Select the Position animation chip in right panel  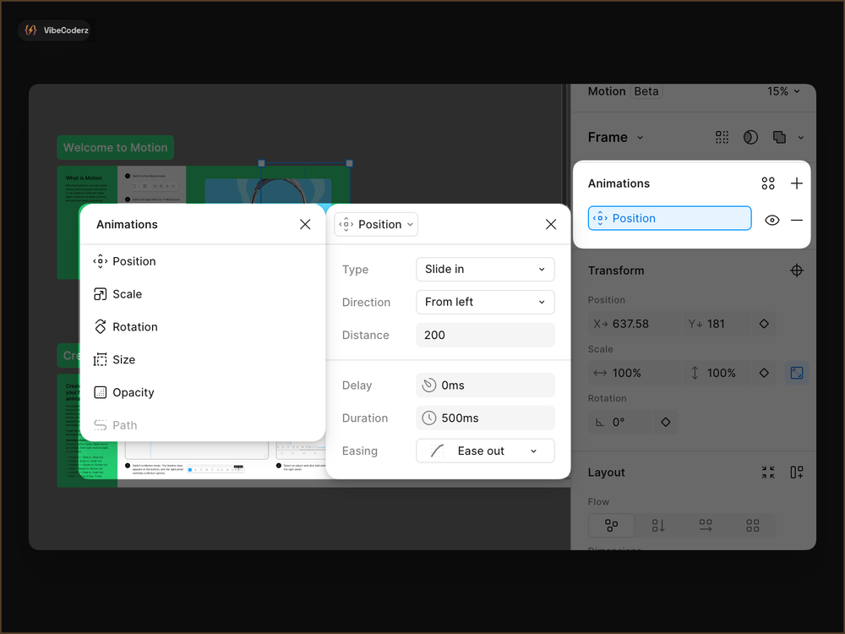click(x=669, y=218)
